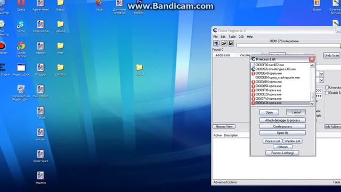The image size is (341, 192).
Task: Select the 00000520-cheatengine-i386.exe process row
Action: click(x=281, y=69)
